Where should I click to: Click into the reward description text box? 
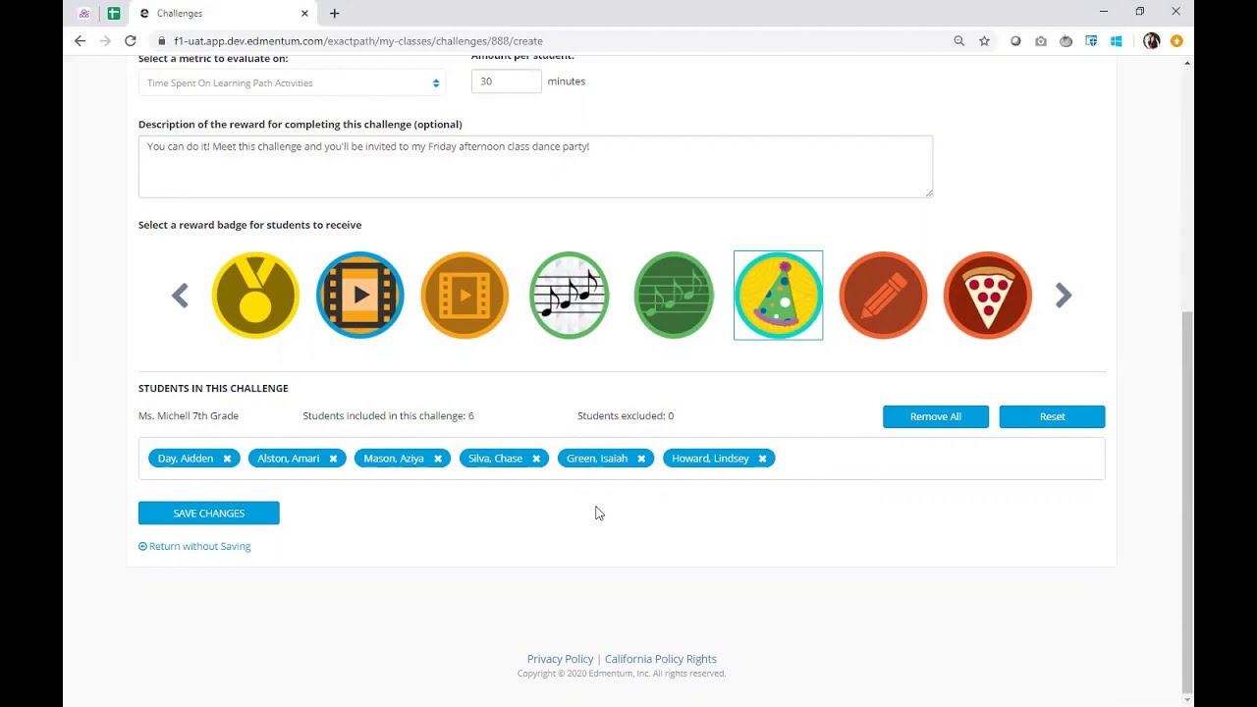coord(535,166)
